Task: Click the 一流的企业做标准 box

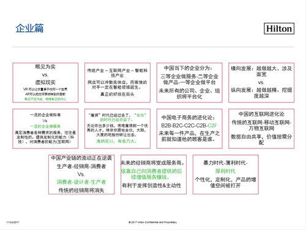Action: tap(45, 129)
